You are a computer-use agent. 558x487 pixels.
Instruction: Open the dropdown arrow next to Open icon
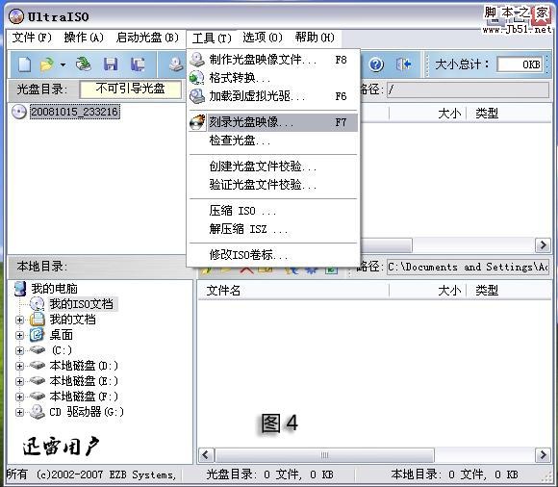click(63, 64)
